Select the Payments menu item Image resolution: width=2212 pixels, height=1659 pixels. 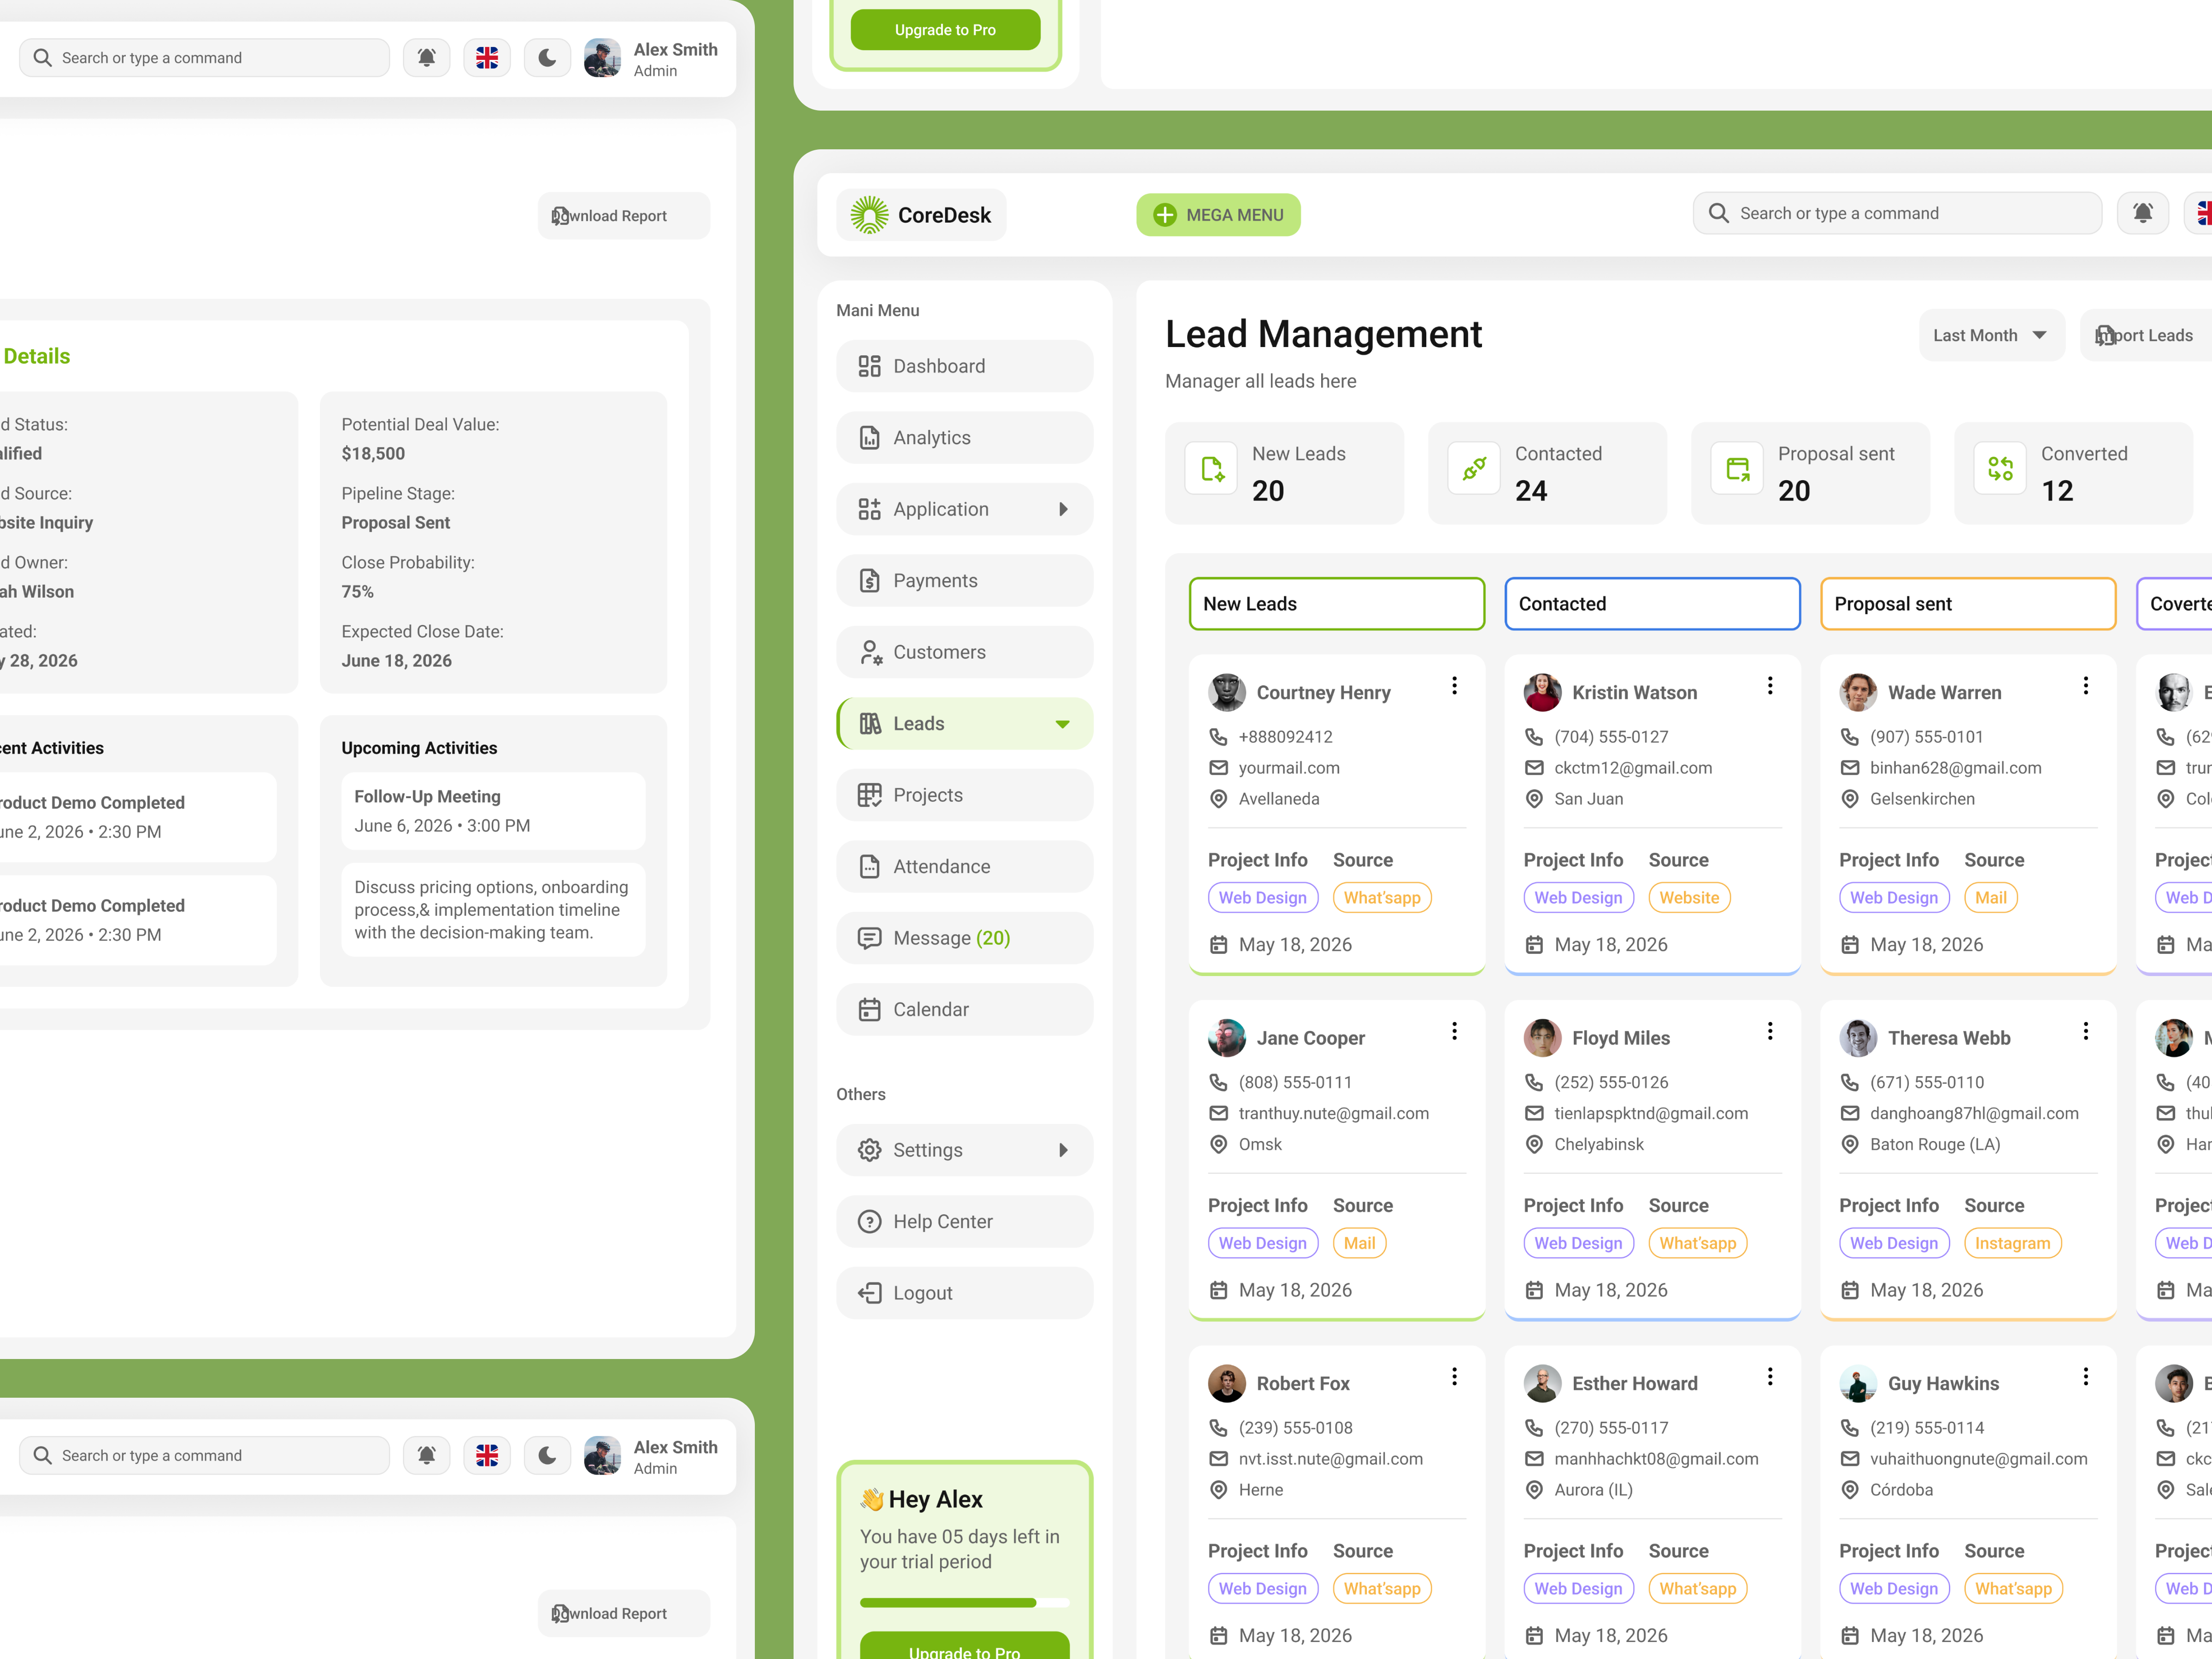pos(964,581)
